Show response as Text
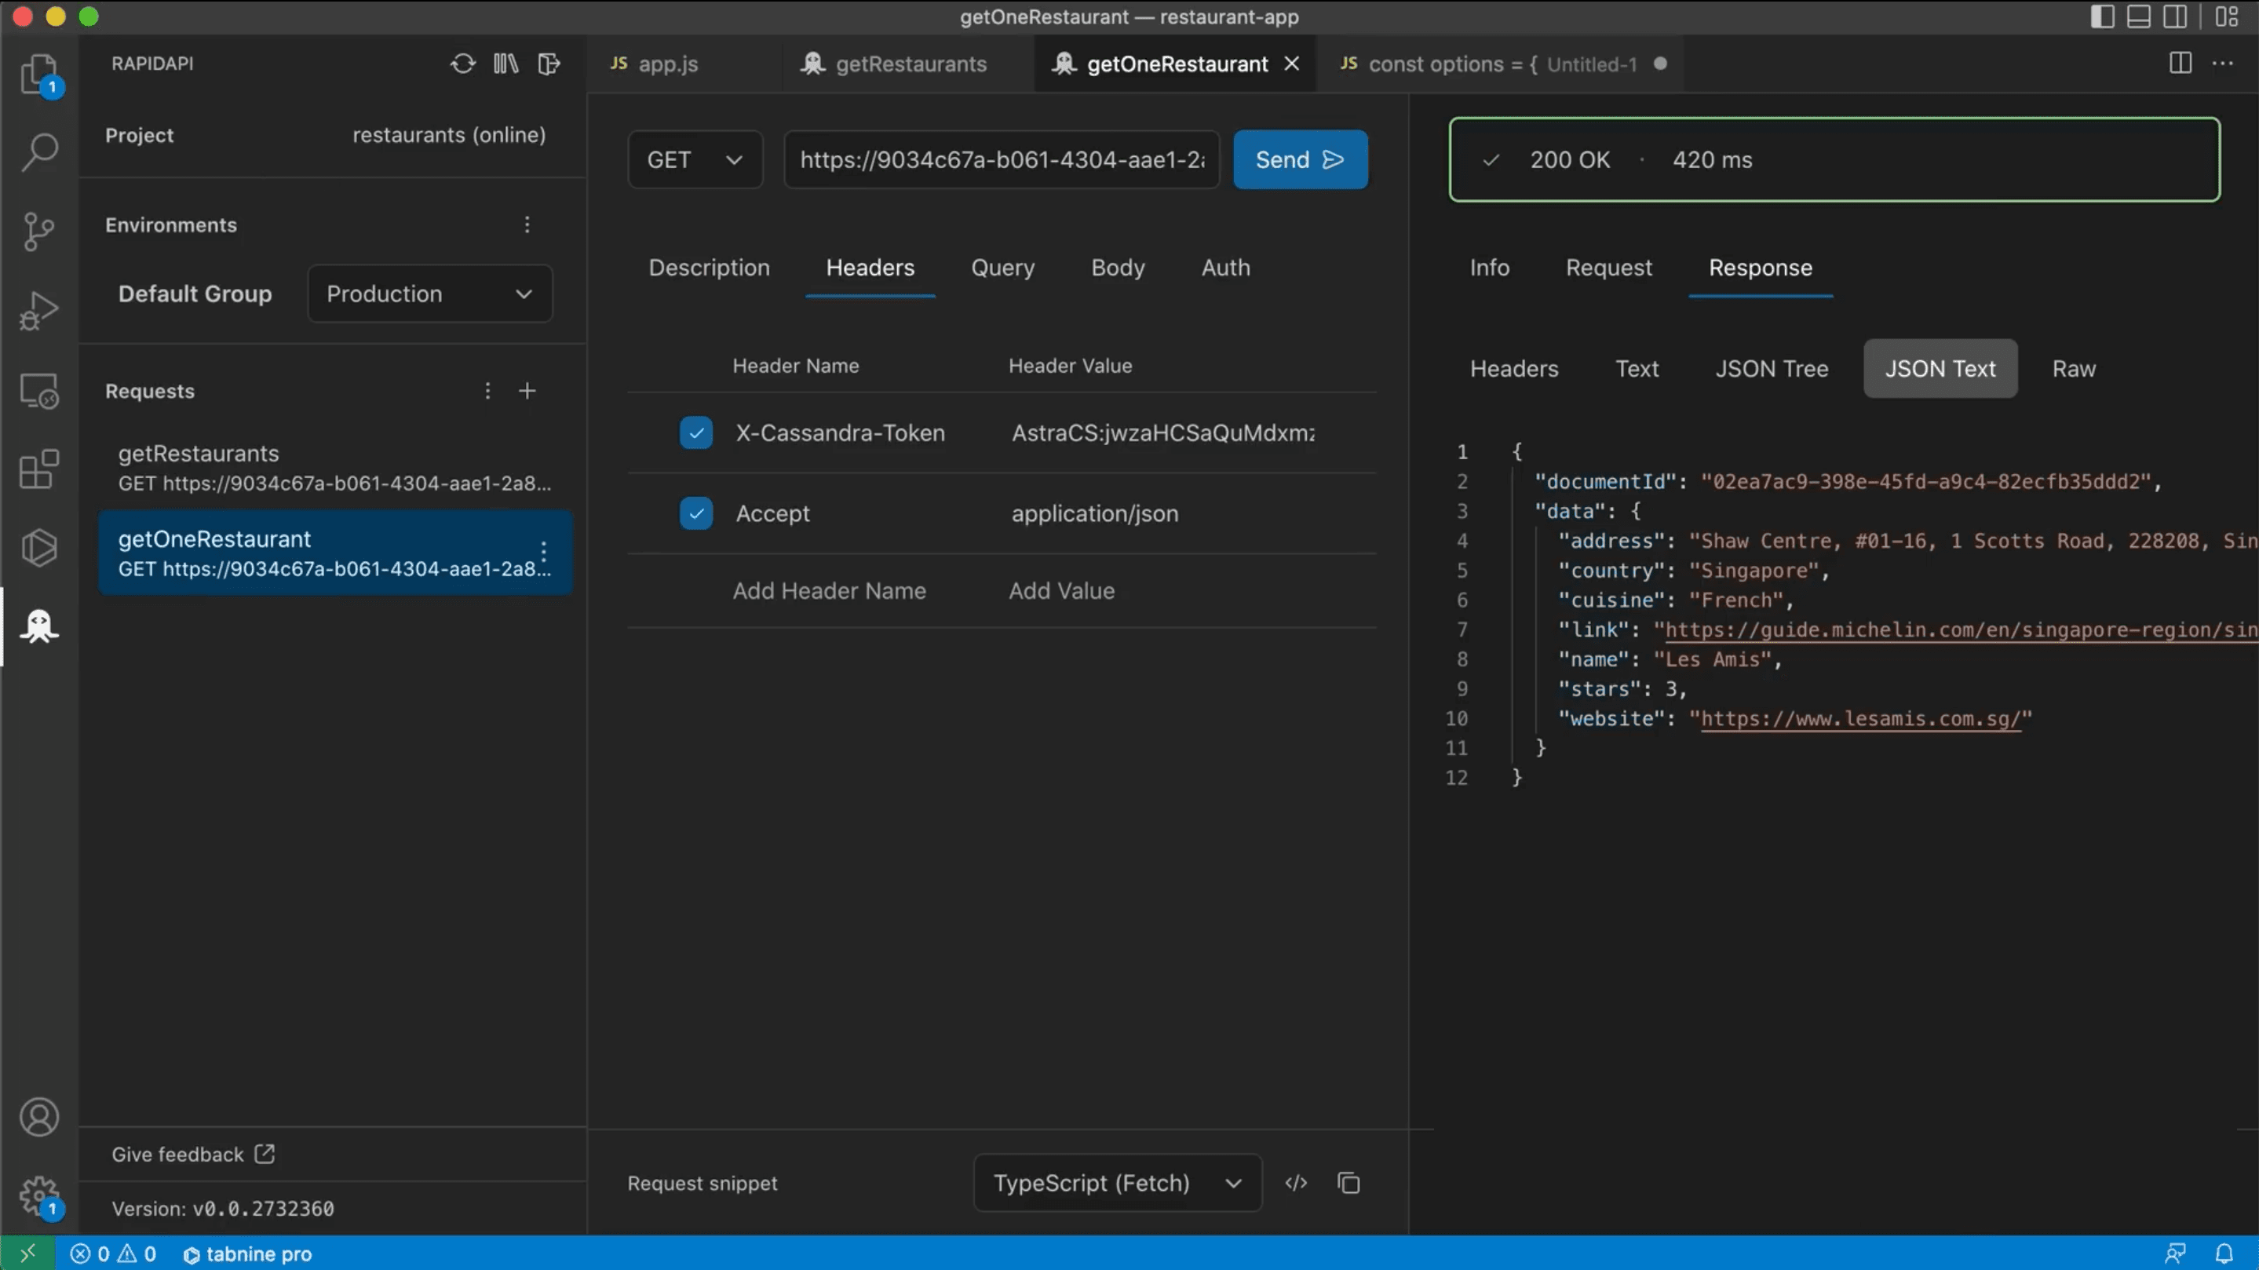This screenshot has height=1270, width=2259. coord(1637,368)
